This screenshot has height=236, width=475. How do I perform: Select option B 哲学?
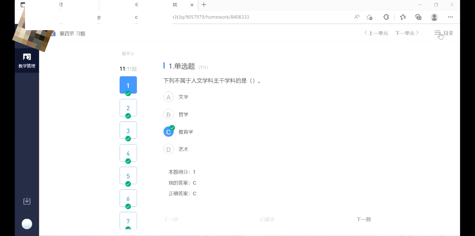pos(169,114)
